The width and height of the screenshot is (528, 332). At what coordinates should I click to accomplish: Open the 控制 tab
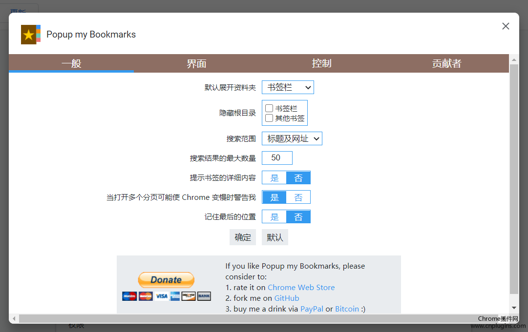coord(321,63)
